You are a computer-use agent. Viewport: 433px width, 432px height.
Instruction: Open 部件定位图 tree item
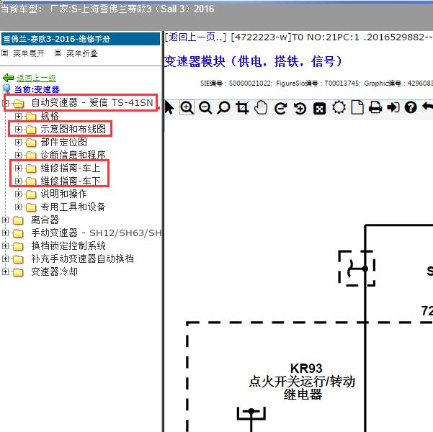(x=64, y=142)
